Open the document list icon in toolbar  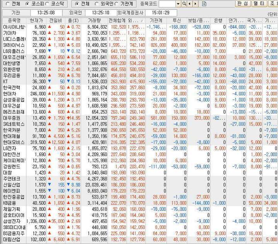pos(204,4)
